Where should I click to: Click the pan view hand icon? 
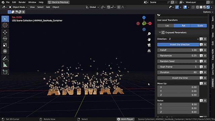[149, 40]
